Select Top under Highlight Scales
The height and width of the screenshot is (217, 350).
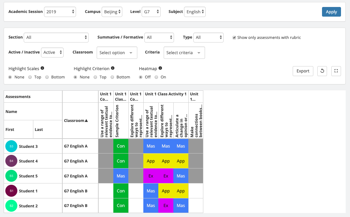[30, 77]
